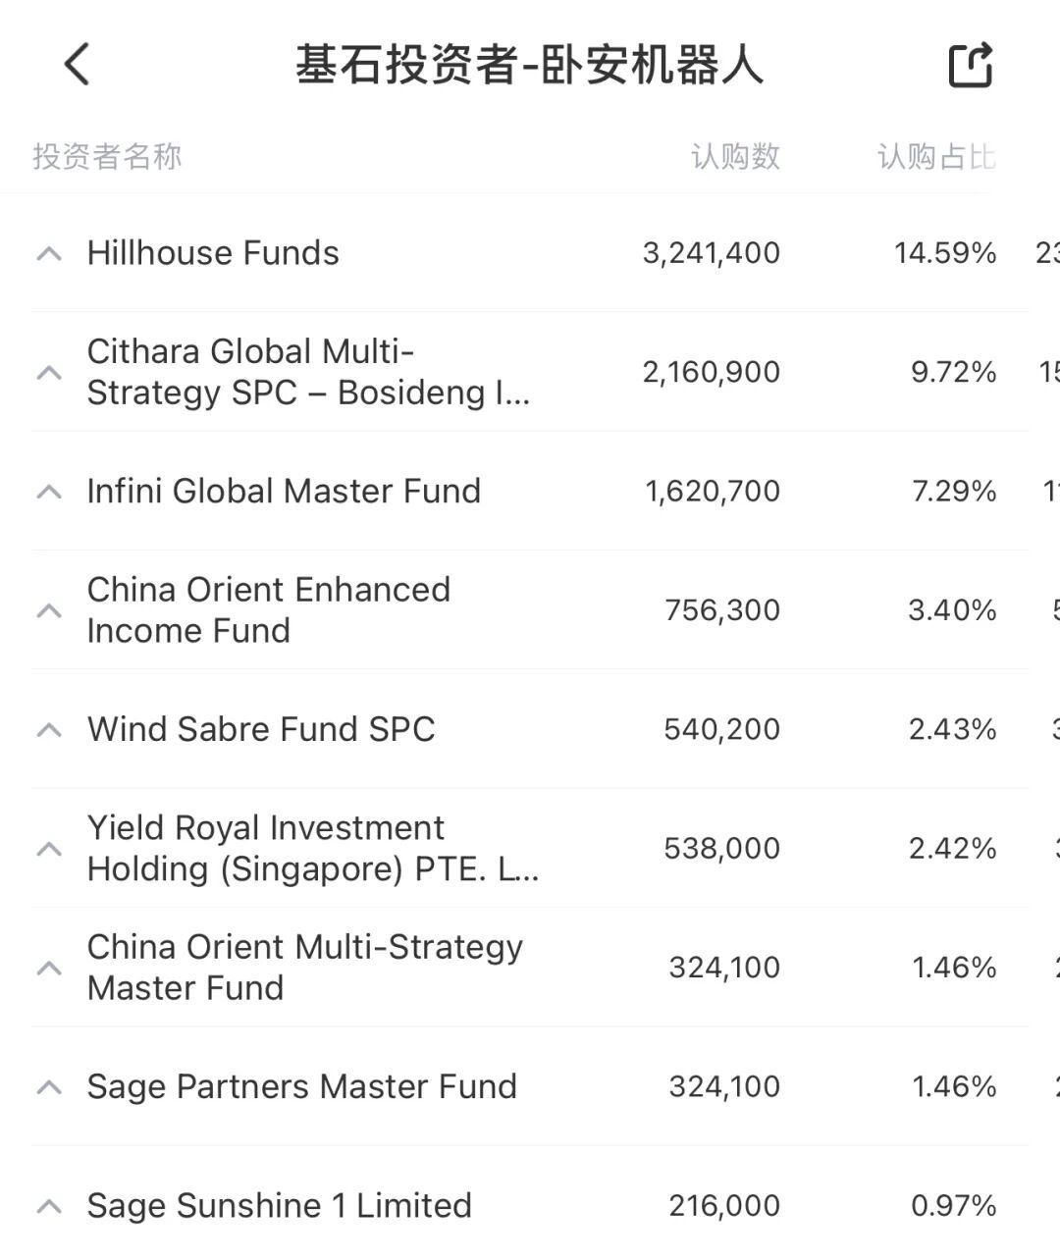Toggle chevron beside Cithara Global Multi-Strategy SPC
The image size is (1060, 1260).
click(x=49, y=373)
